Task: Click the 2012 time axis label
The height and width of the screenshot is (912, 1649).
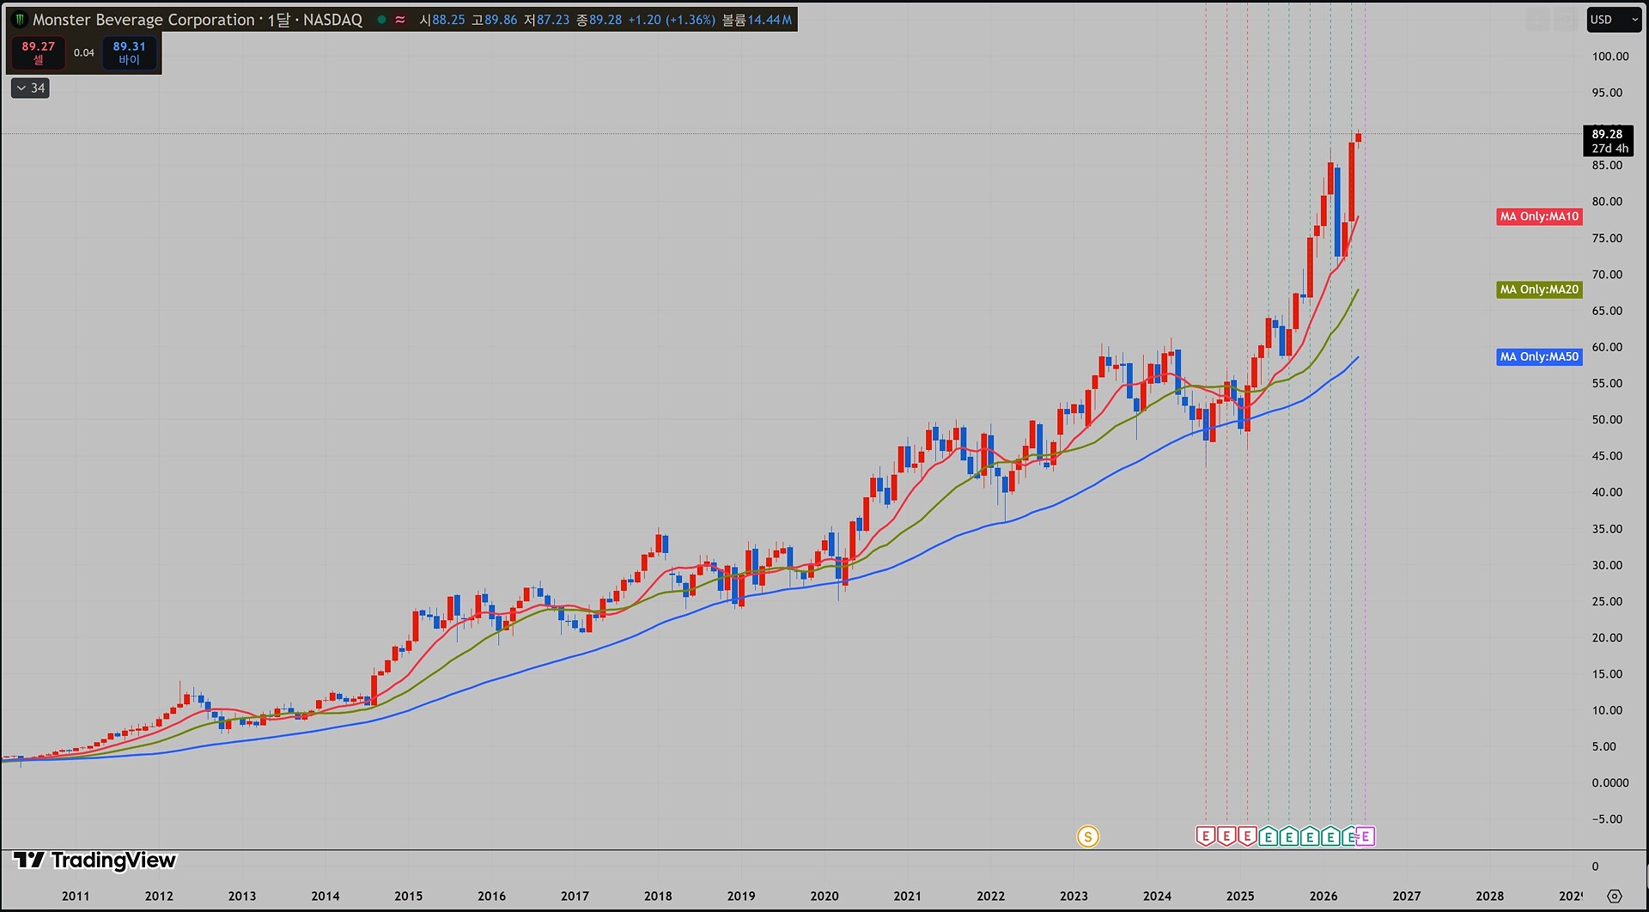Action: click(159, 897)
